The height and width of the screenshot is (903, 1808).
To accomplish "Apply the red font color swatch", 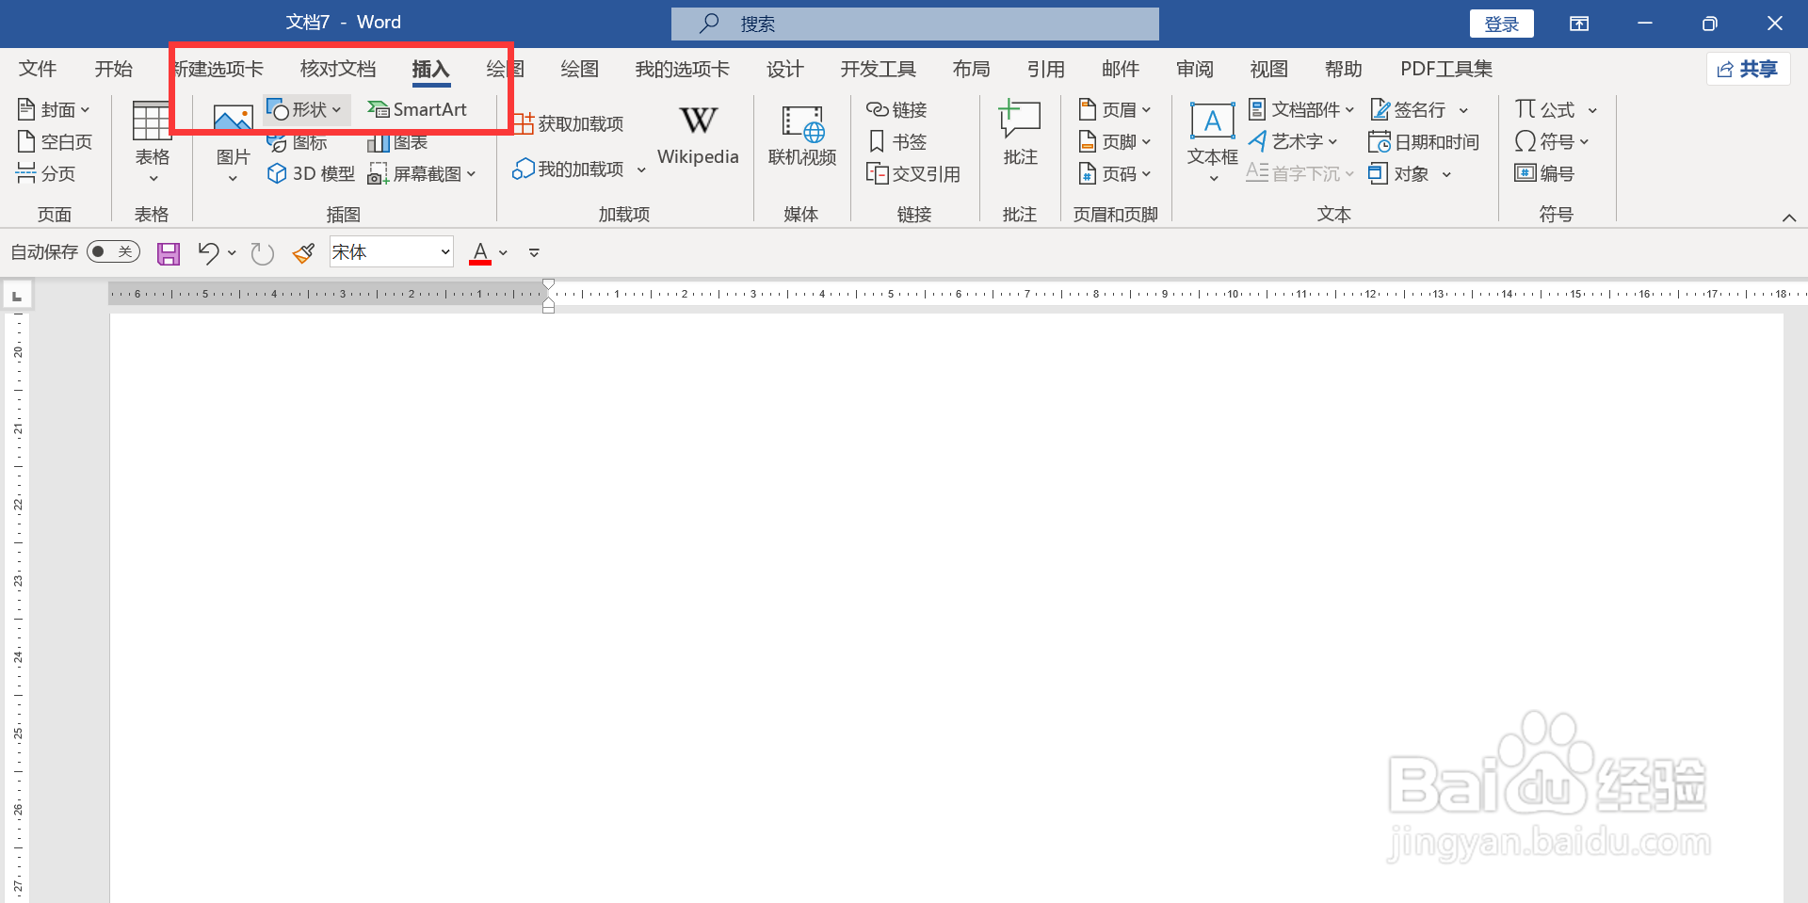I will (480, 252).
